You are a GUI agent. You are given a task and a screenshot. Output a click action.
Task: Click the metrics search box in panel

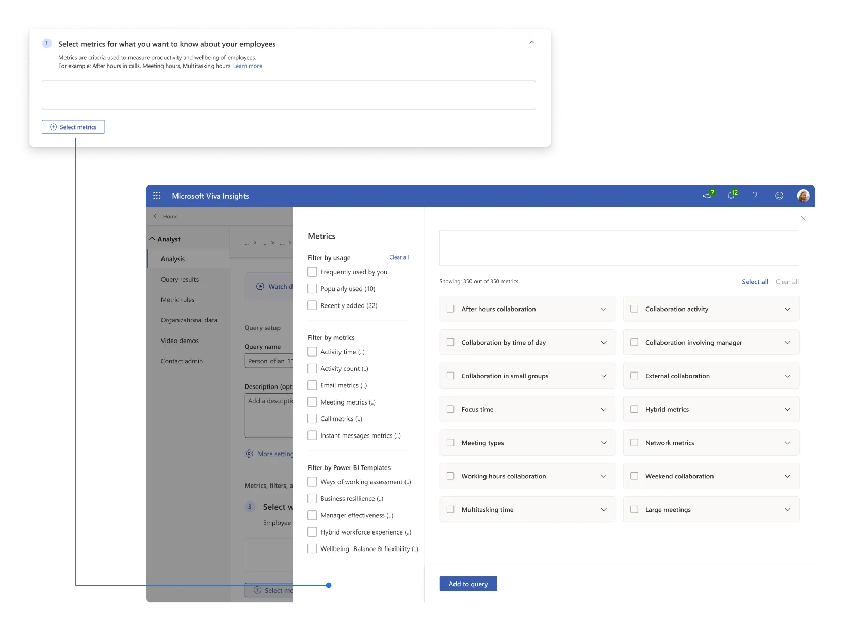click(x=619, y=248)
